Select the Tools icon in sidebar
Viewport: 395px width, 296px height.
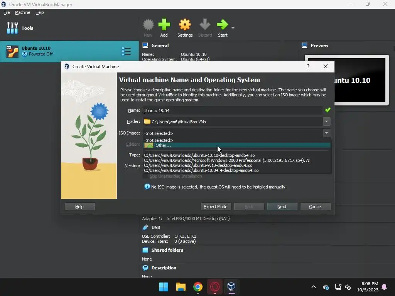coord(12,28)
